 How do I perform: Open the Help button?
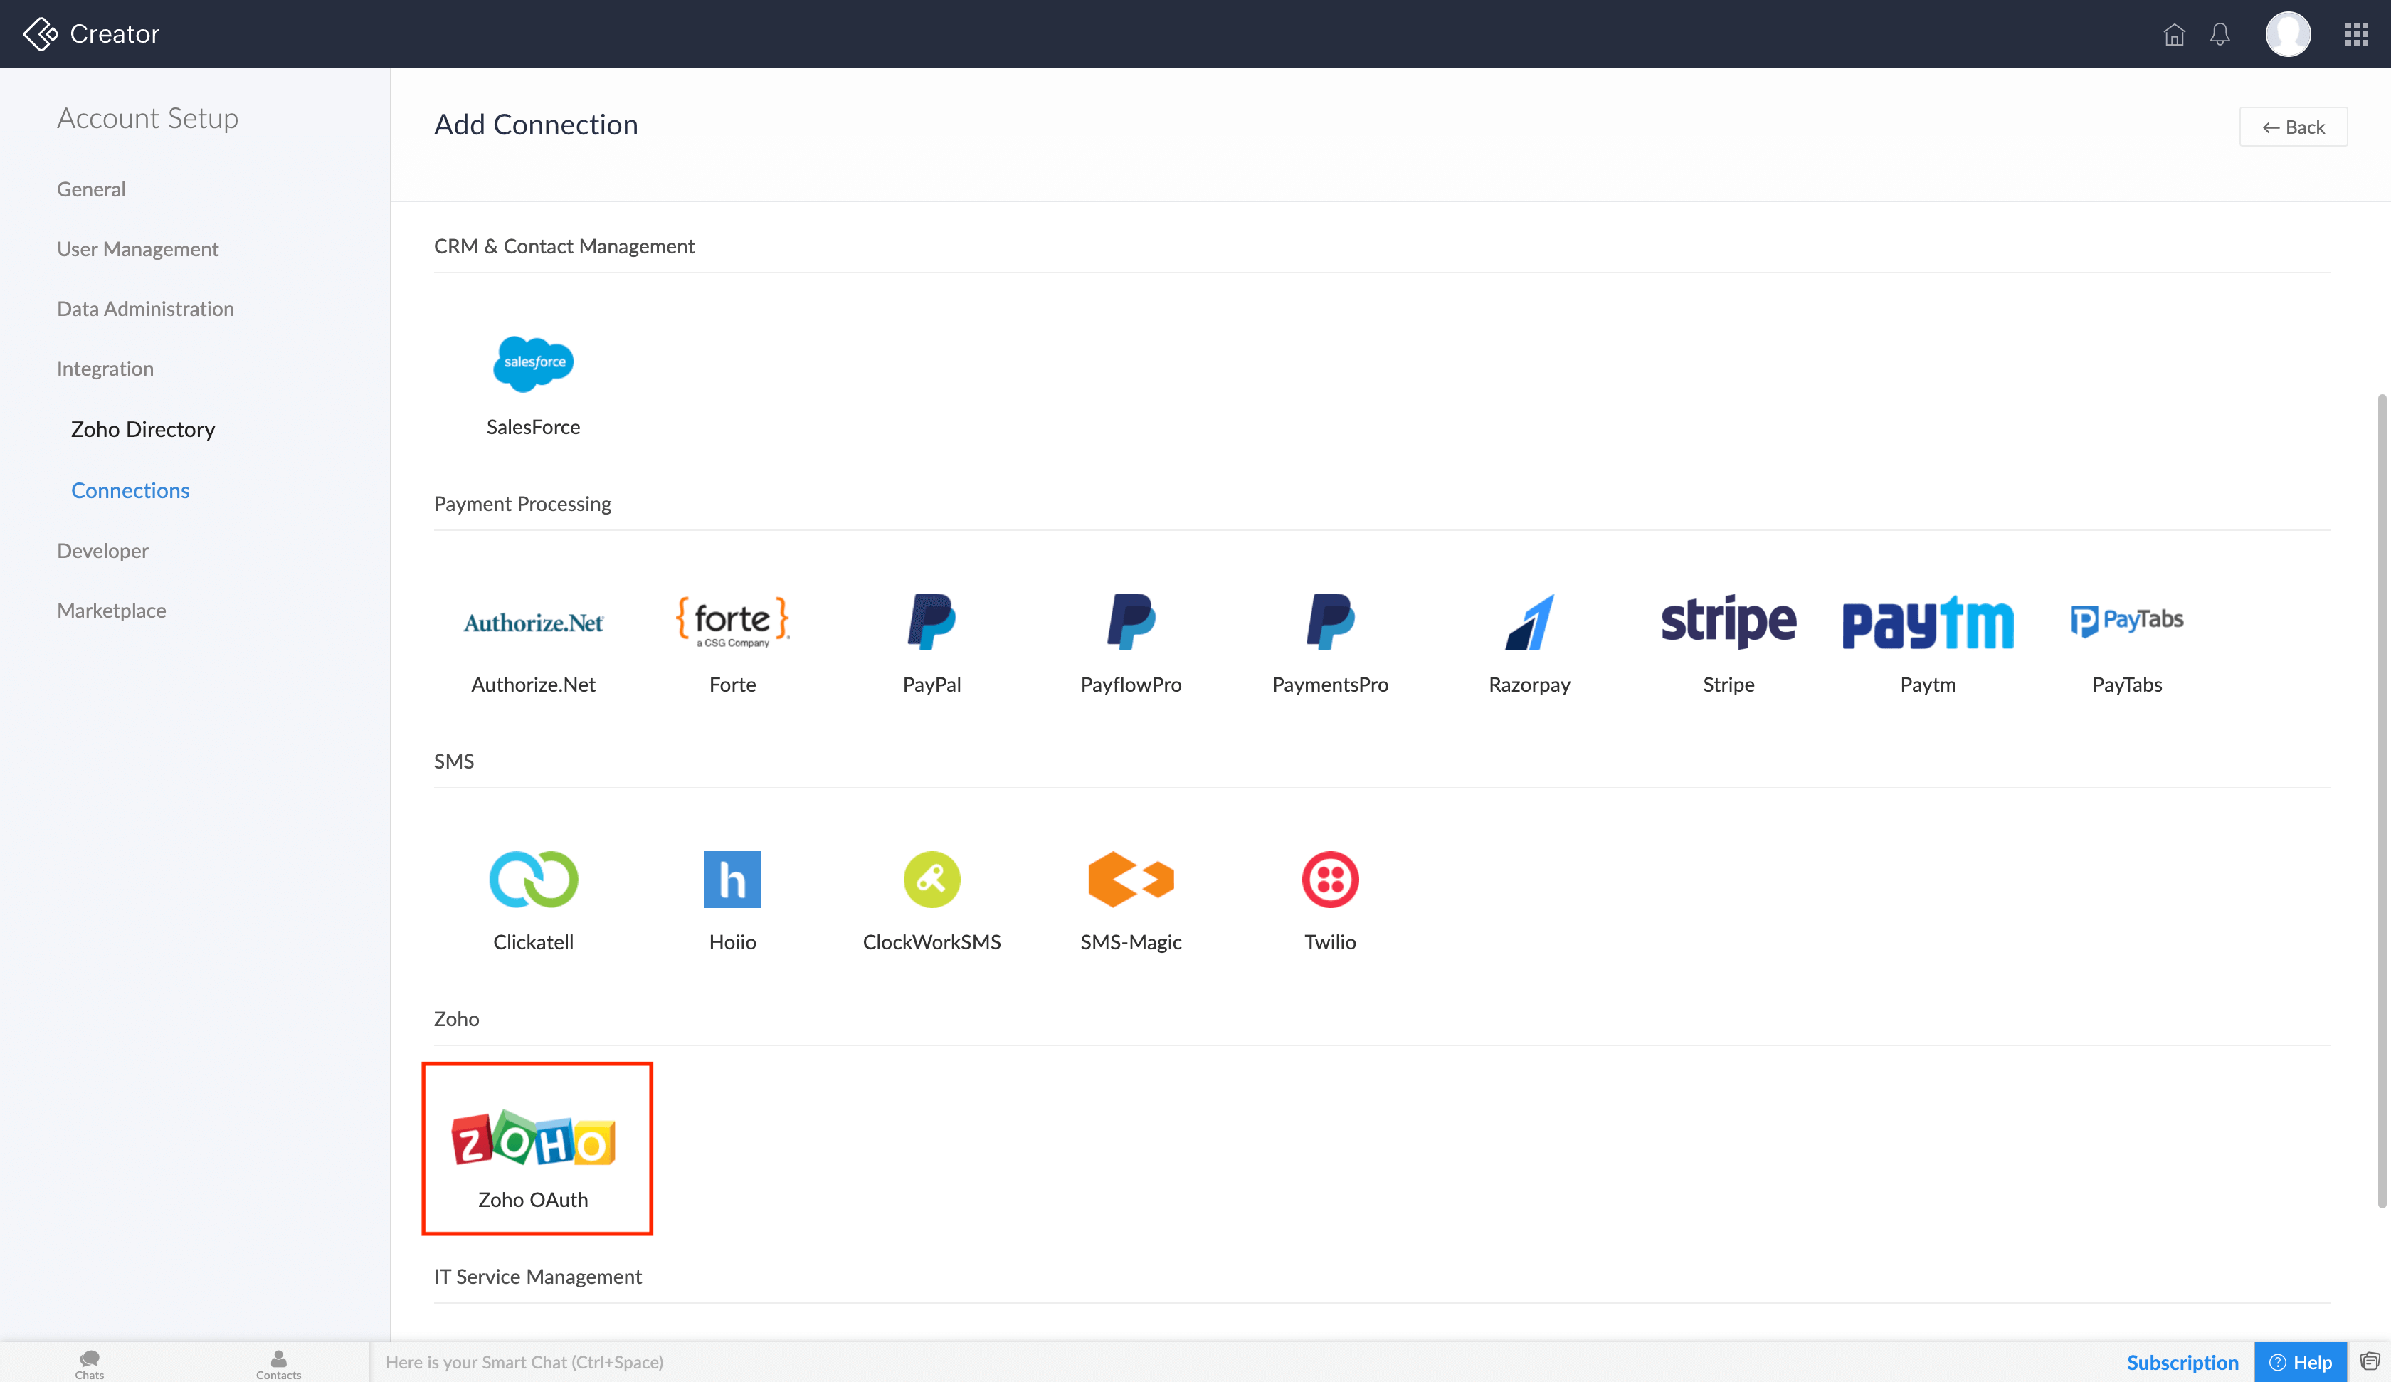2300,1362
